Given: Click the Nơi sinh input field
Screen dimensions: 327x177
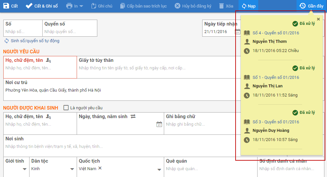Looking at the screenshot, I should [x=131, y=147].
